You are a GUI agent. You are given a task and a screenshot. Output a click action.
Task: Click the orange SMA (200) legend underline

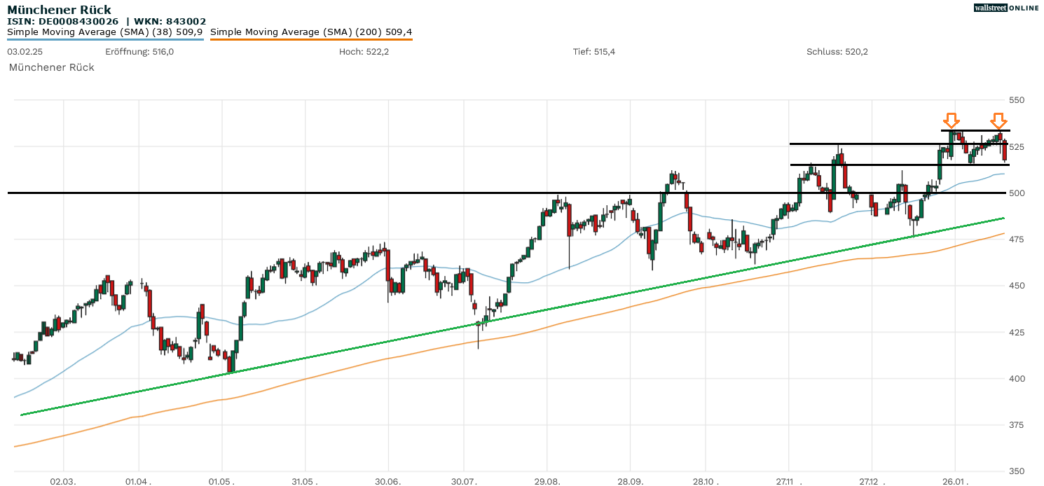pos(311,39)
